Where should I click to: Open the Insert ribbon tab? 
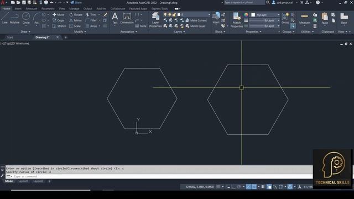click(18, 9)
